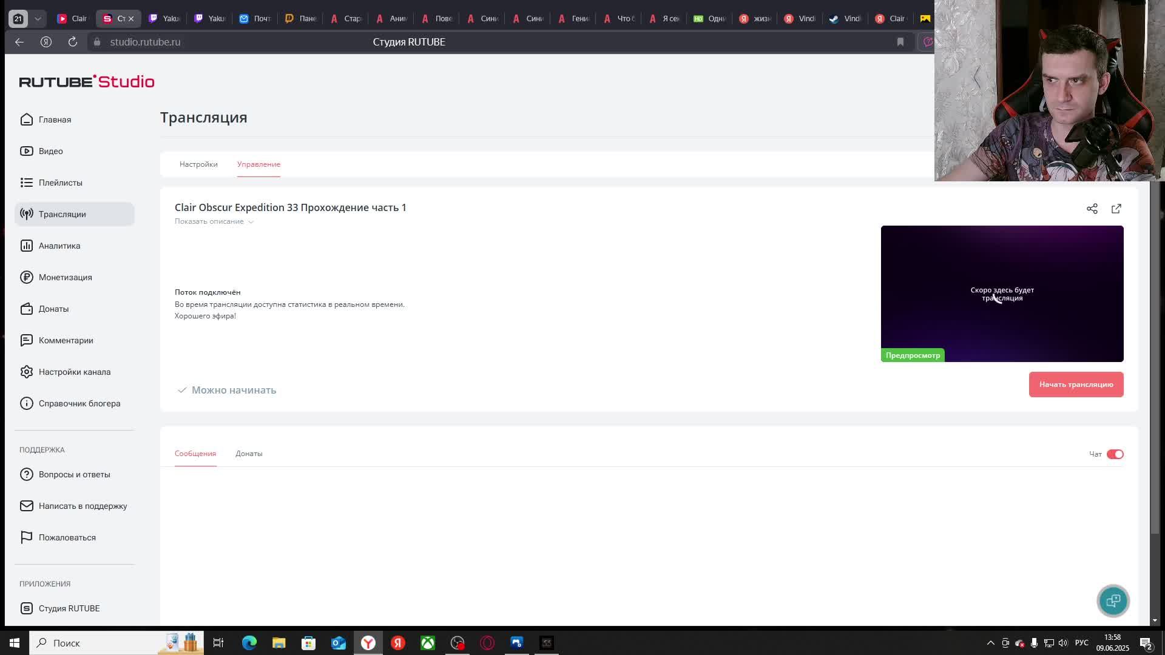This screenshot has height=655, width=1165.
Task: Open the Комментарии speech bubble icon
Action: tap(26, 340)
